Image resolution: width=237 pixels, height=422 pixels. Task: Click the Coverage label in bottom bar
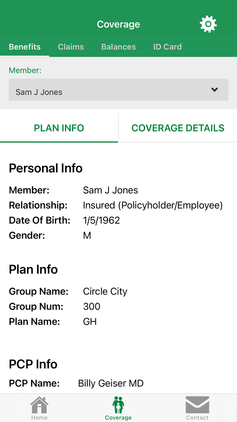[x=118, y=418]
